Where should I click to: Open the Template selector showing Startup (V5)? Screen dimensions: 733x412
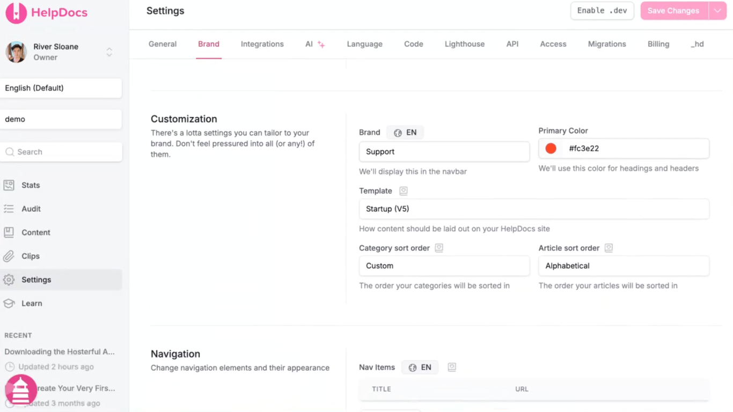coord(533,209)
